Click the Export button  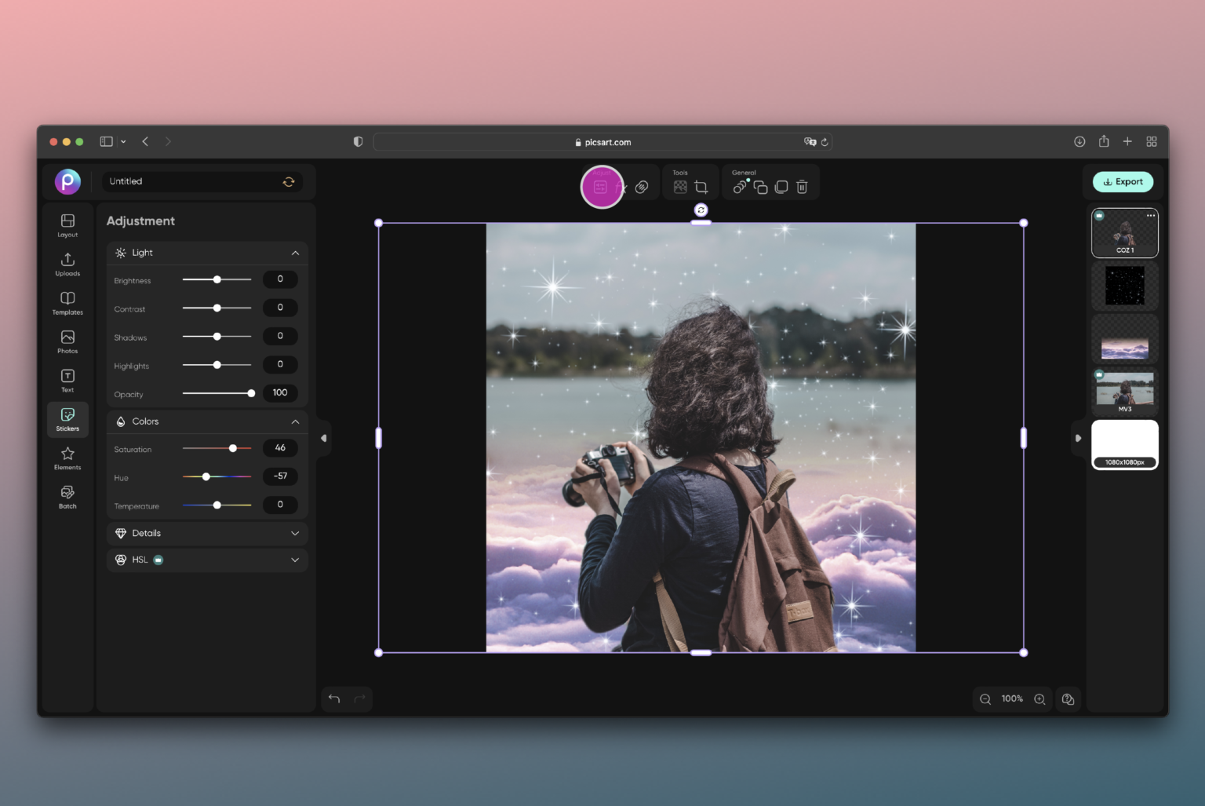tap(1123, 181)
